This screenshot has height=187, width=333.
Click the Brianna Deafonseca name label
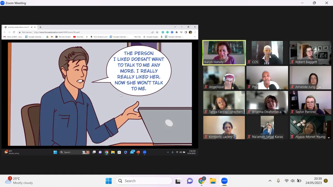(x=267, y=112)
